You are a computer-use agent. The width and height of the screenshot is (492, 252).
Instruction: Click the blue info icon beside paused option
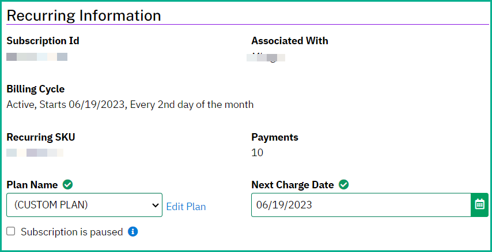pyautogui.click(x=133, y=232)
